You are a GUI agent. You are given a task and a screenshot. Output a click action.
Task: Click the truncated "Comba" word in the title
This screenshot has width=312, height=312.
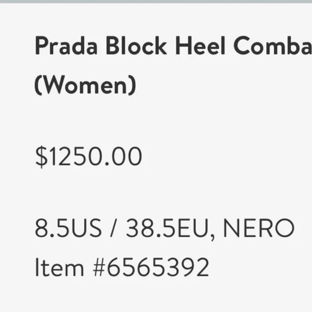click(273, 45)
